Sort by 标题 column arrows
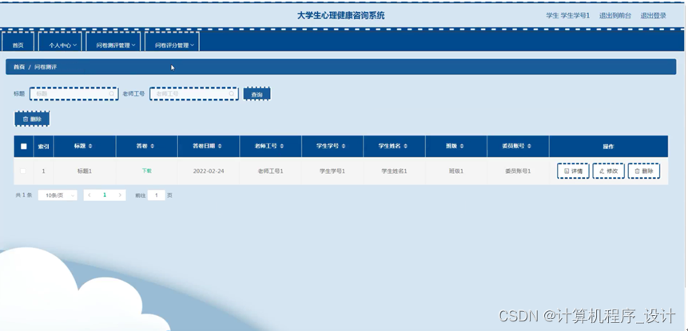The height and width of the screenshot is (331, 688). 90,146
